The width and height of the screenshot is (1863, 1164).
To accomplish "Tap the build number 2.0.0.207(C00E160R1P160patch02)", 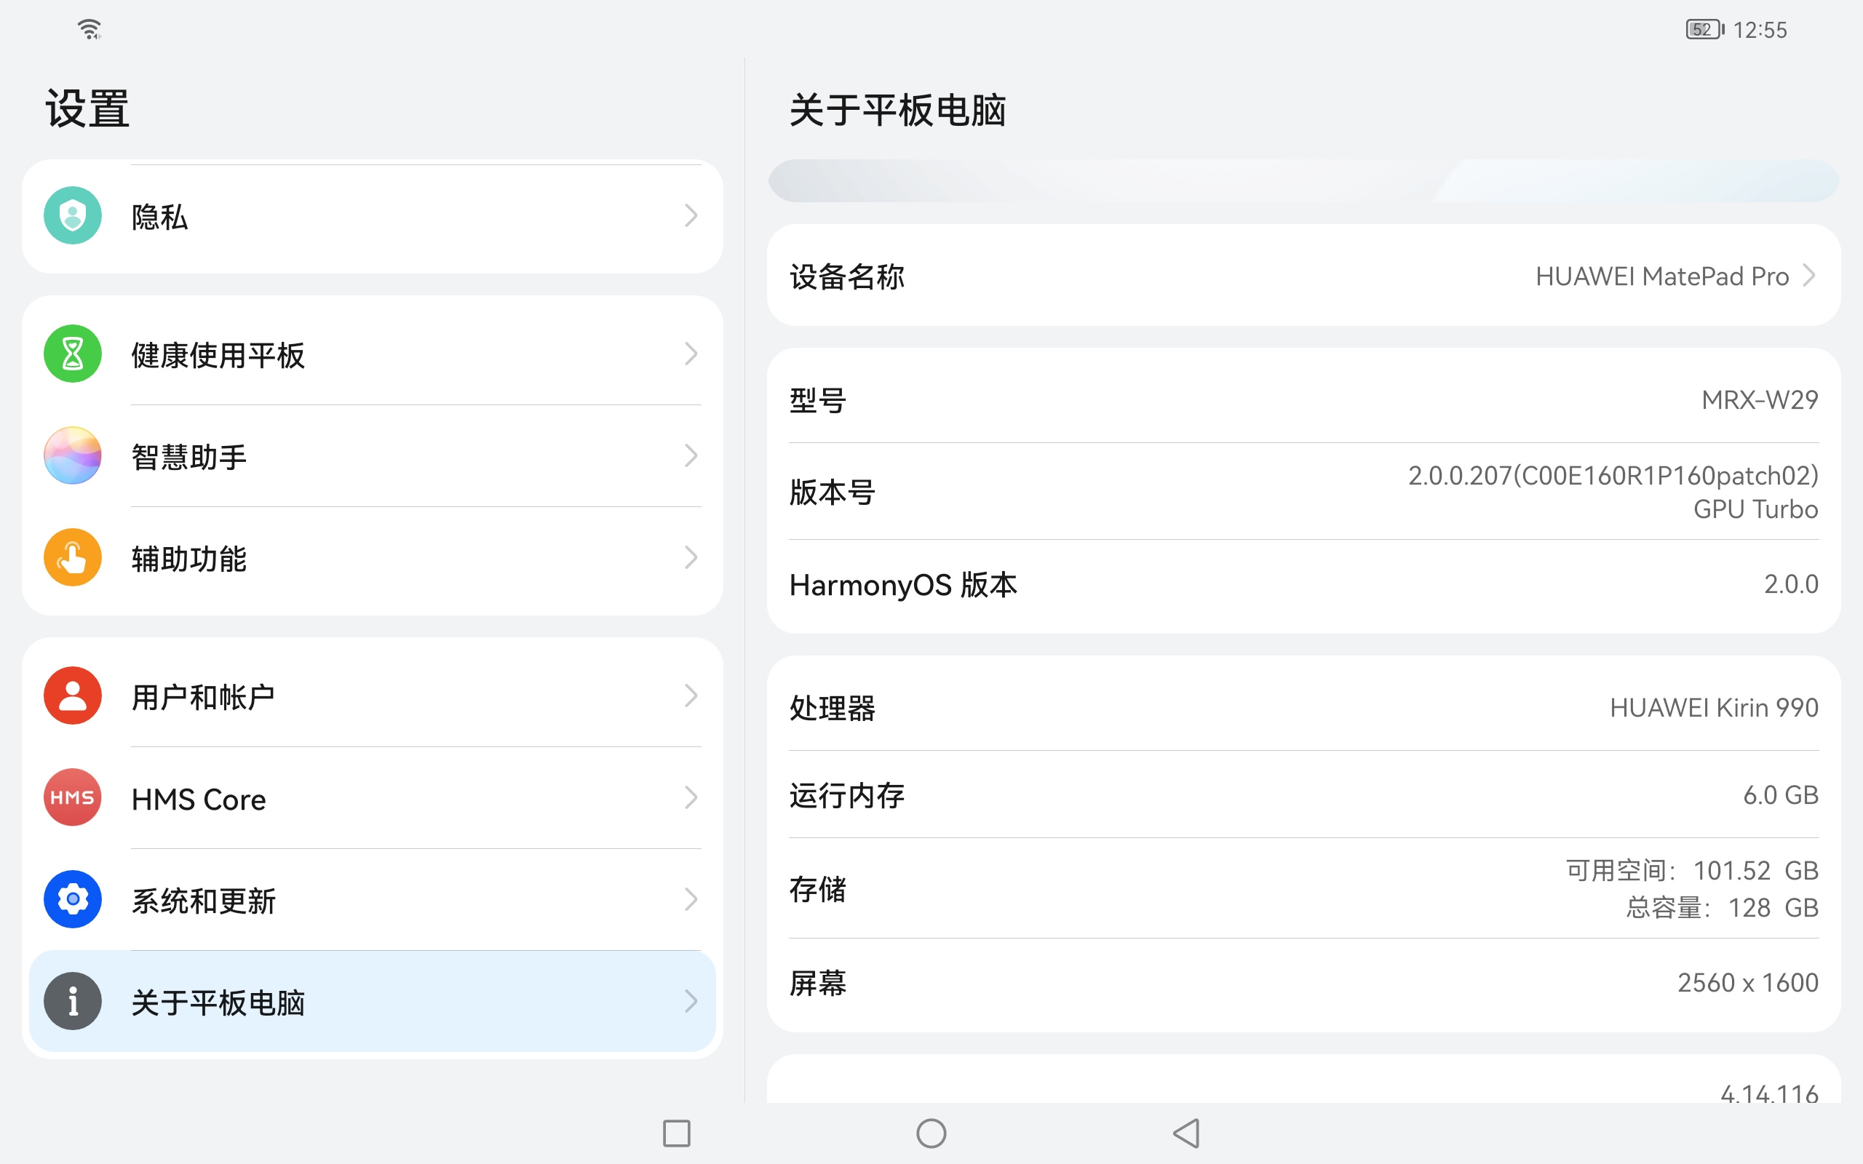I will tap(1613, 476).
